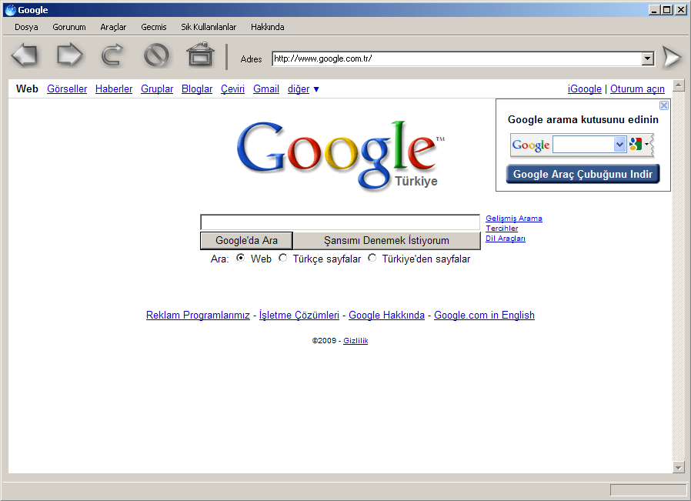Open the iGoogle link

[584, 89]
